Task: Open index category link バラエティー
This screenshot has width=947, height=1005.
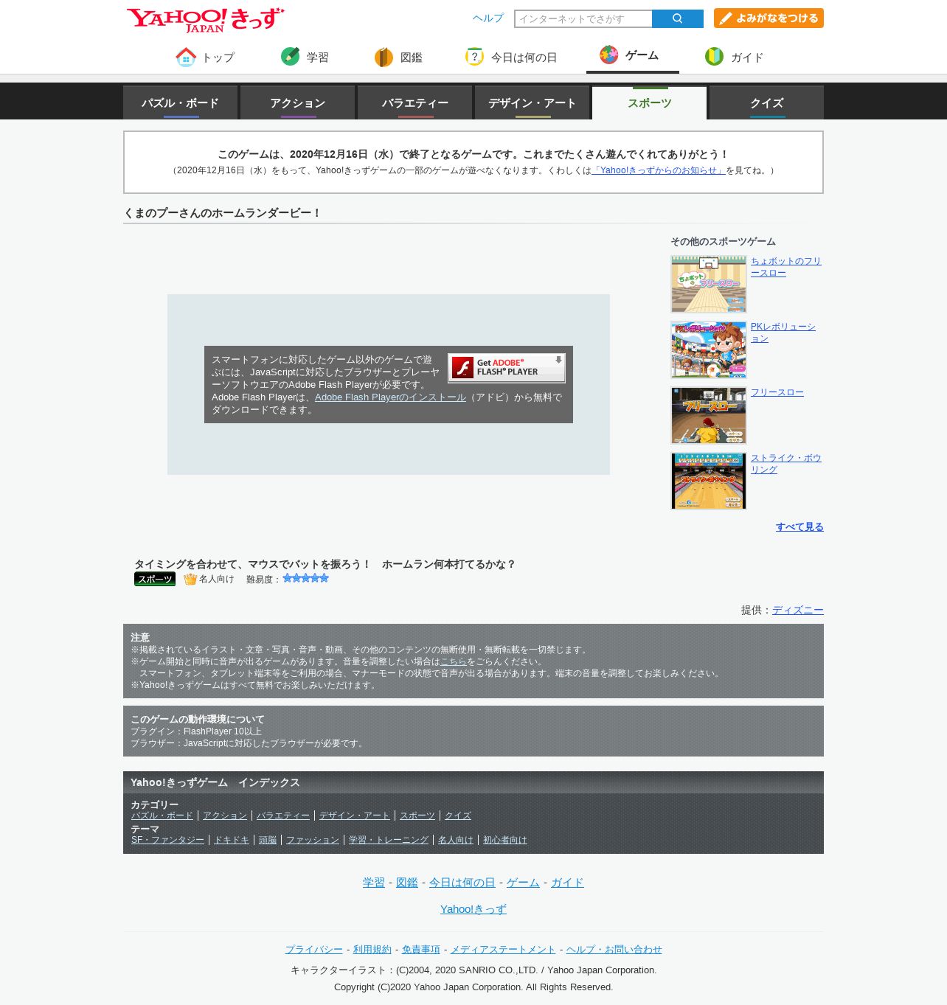Action: pos(283,816)
